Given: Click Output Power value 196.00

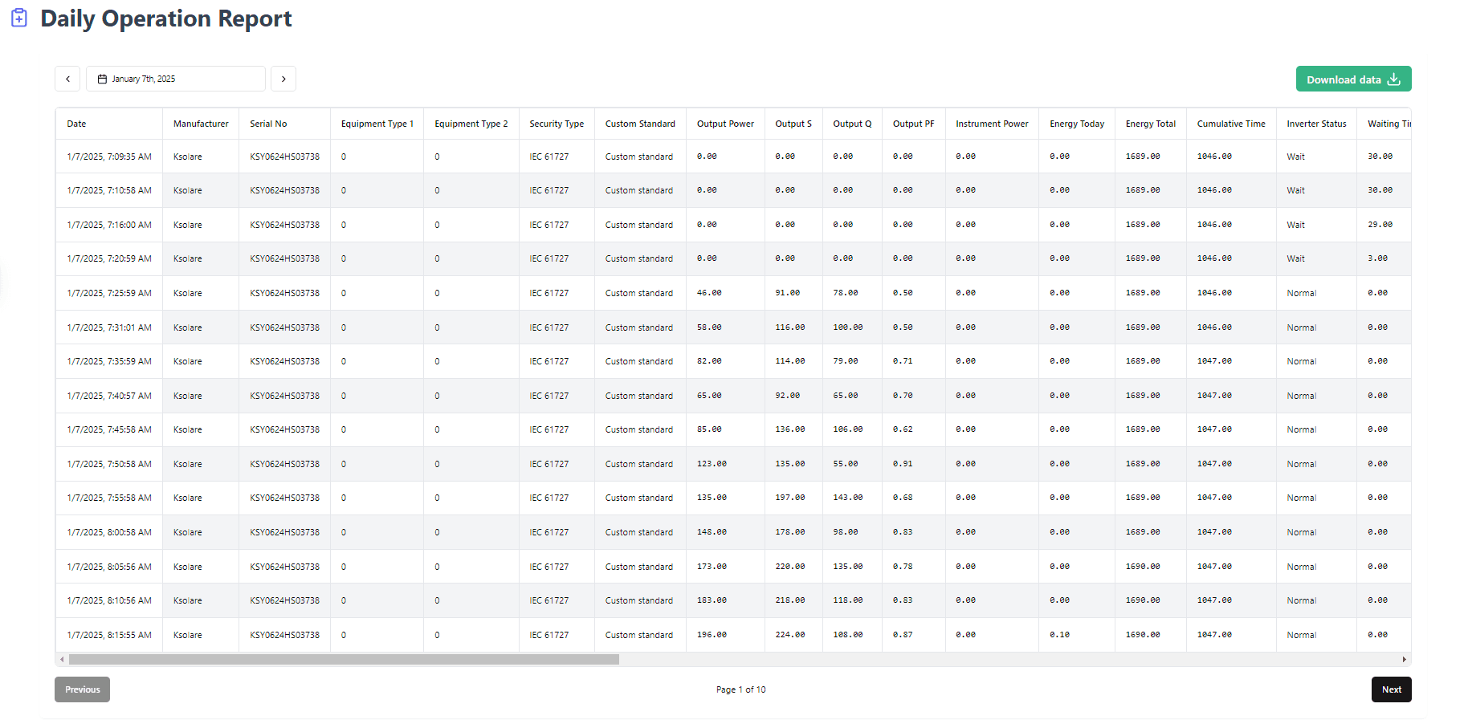Looking at the screenshot, I should (x=712, y=635).
